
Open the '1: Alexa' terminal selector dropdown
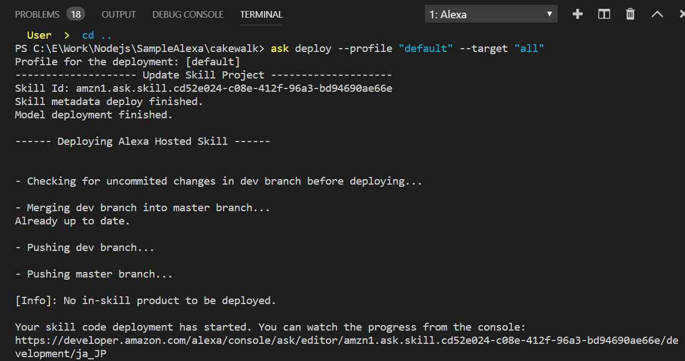[491, 14]
